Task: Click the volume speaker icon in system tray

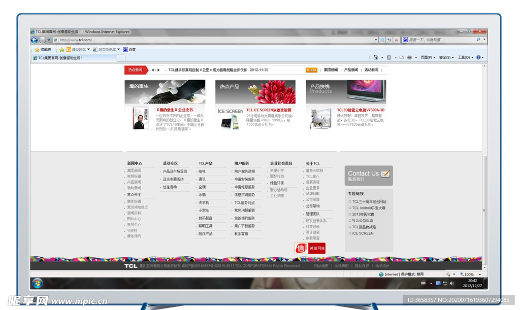Action: point(451,283)
